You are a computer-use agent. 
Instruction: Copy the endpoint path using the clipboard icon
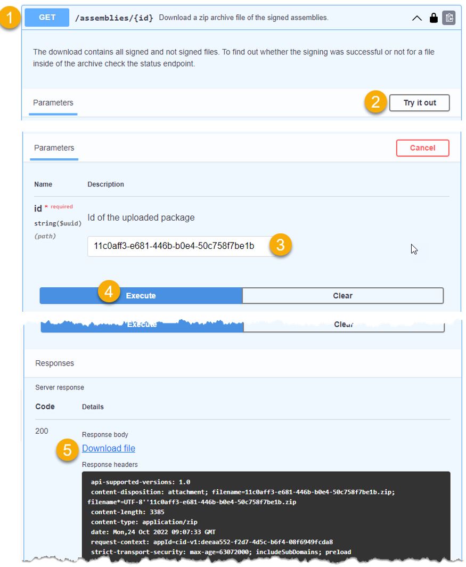point(449,18)
